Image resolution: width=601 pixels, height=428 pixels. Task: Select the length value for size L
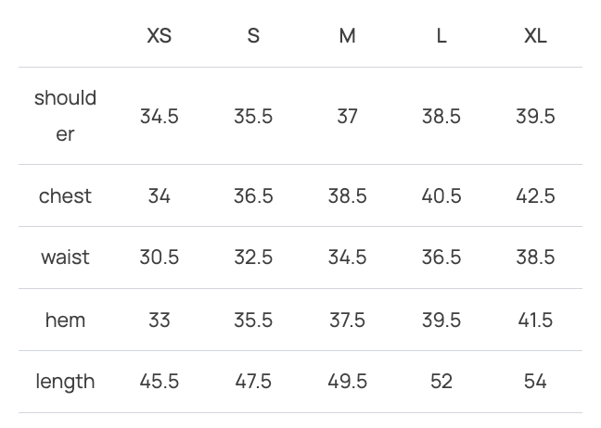click(441, 381)
